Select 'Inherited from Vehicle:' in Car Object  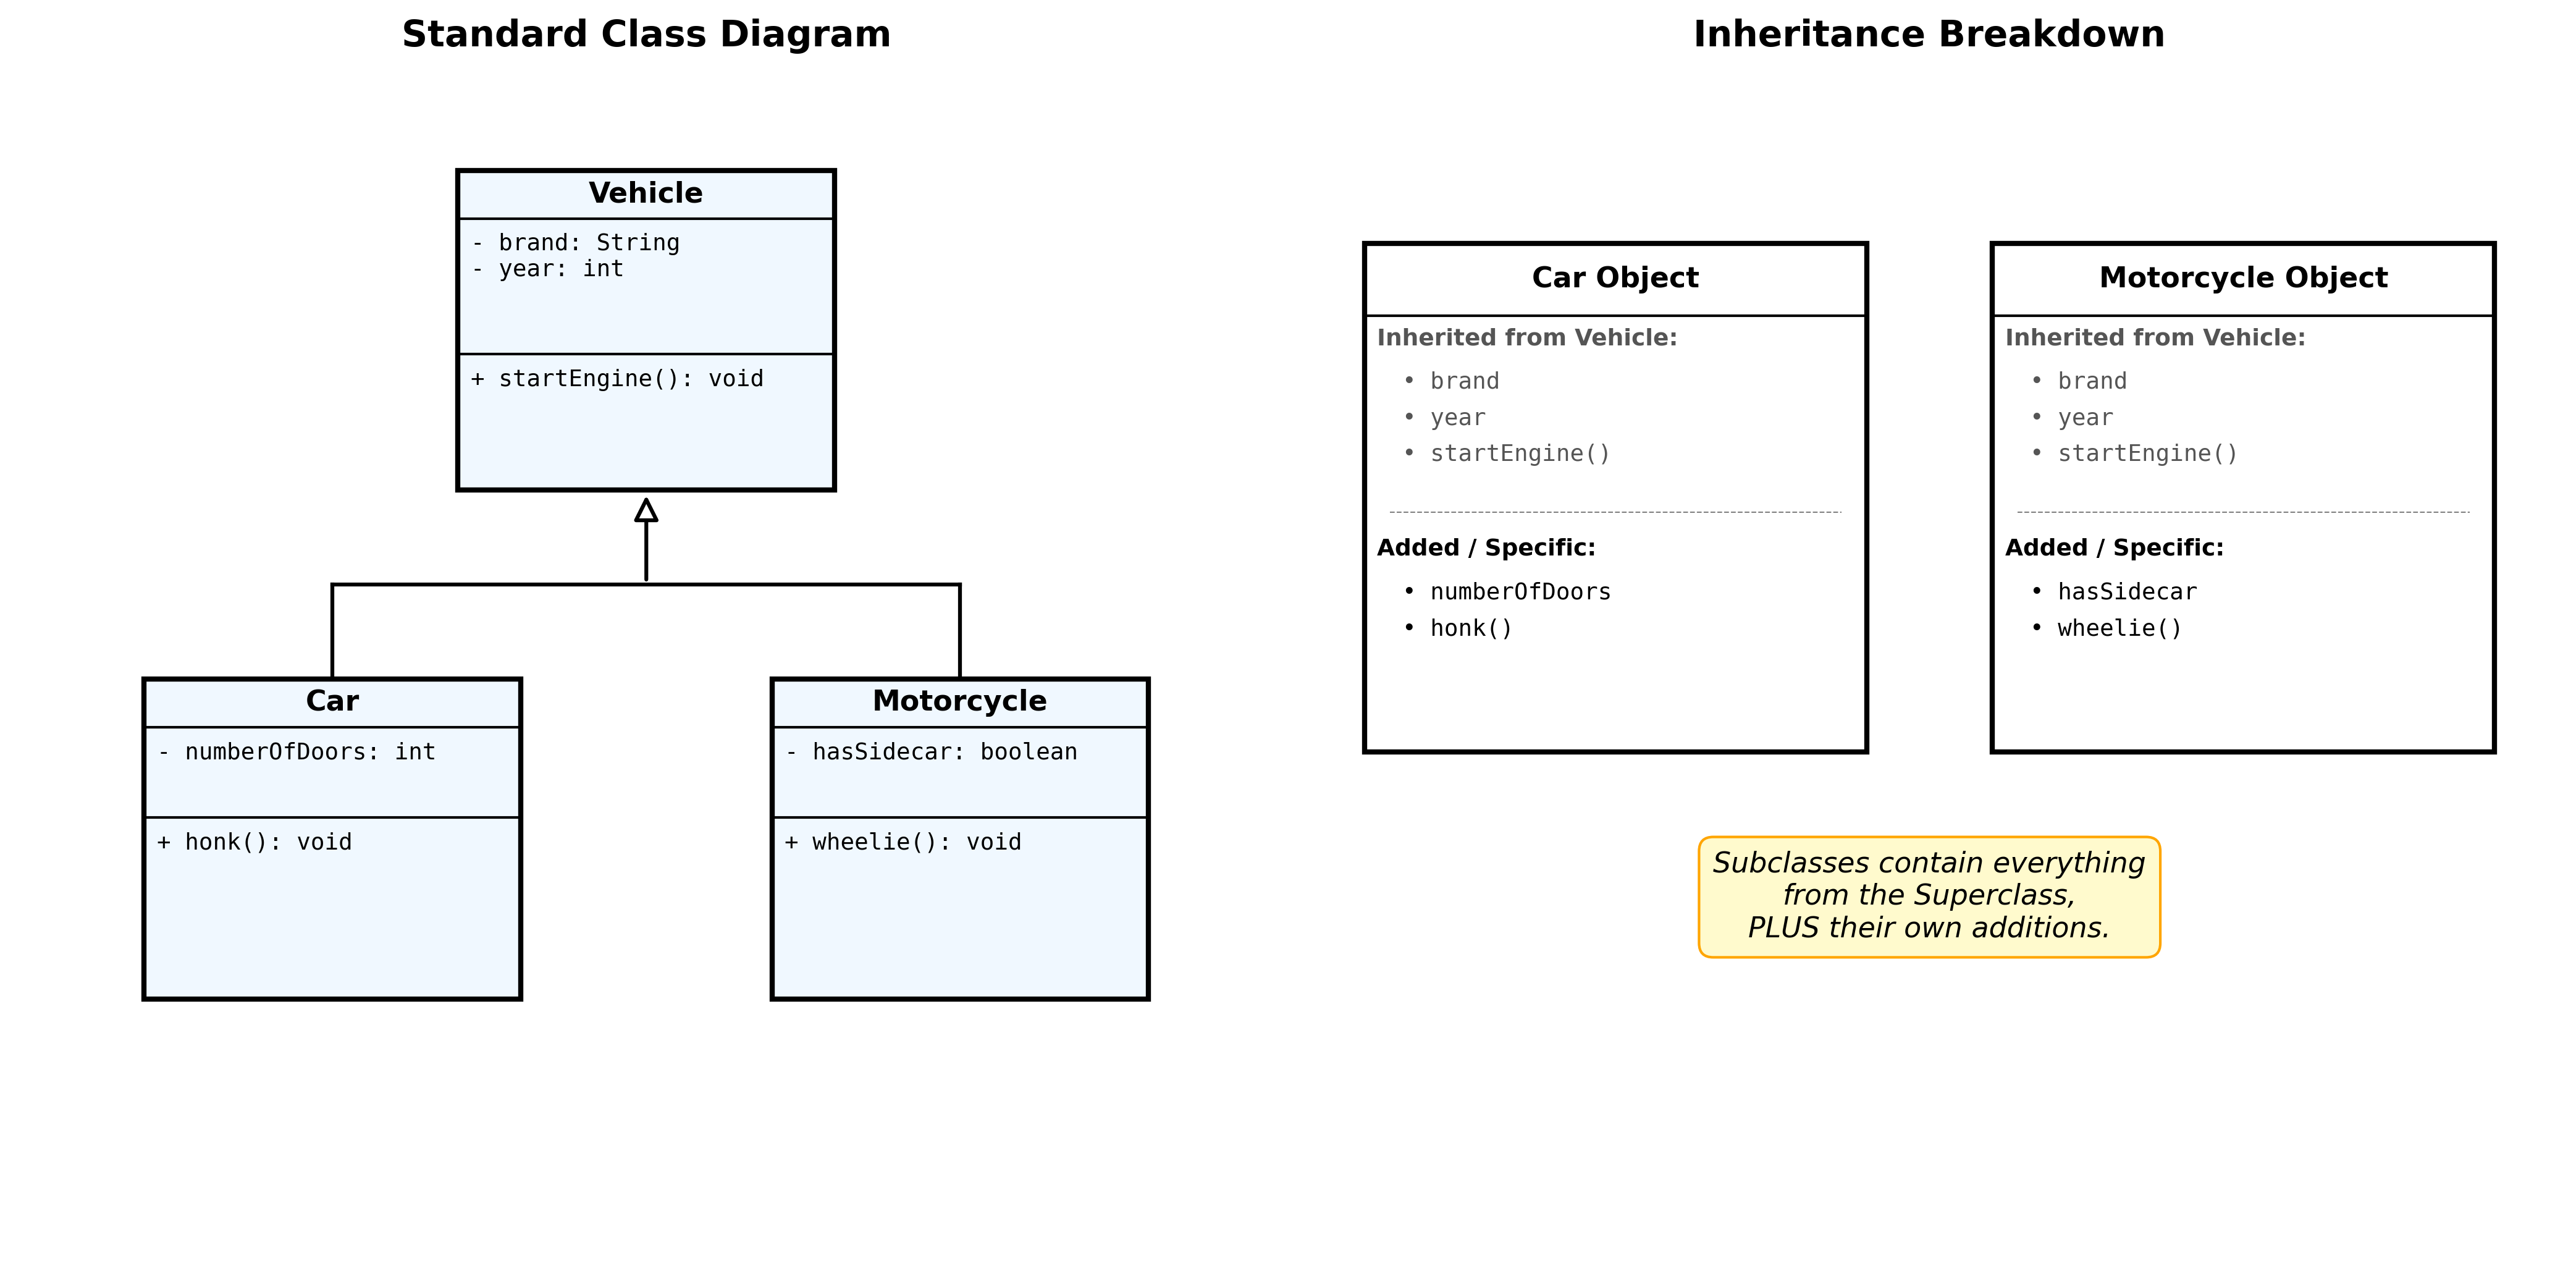point(1527,338)
